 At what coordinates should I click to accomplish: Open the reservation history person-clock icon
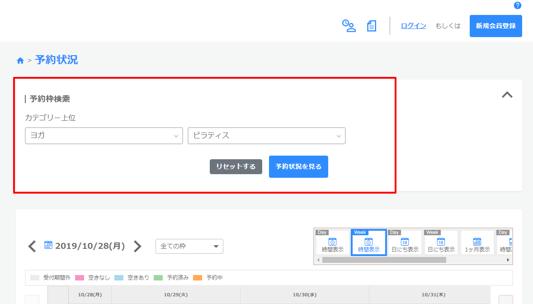349,26
